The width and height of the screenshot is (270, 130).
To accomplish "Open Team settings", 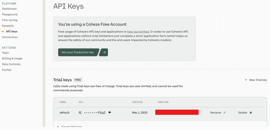I will 6,53.
